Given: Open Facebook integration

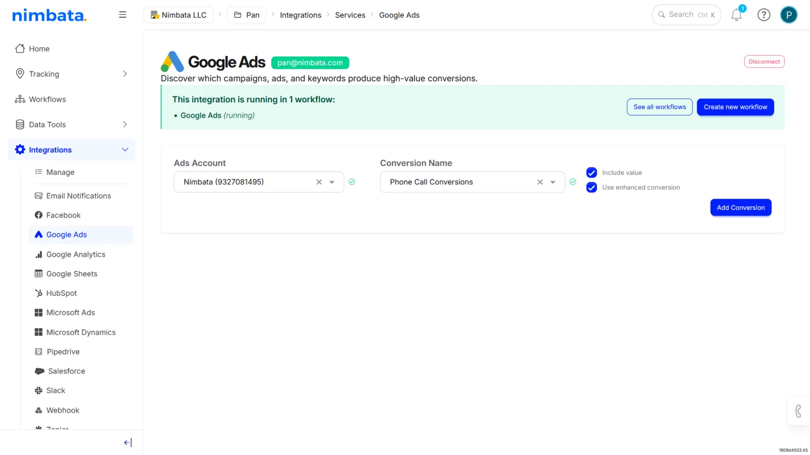Looking at the screenshot, I should (x=80, y=215).
